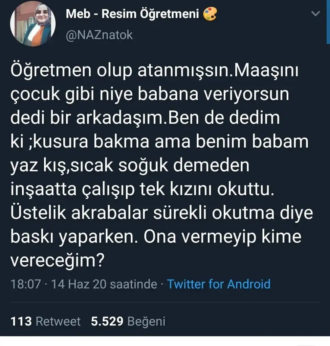The image size is (330, 346).
Task: Open the tweet options chevron menu
Action: click(315, 14)
